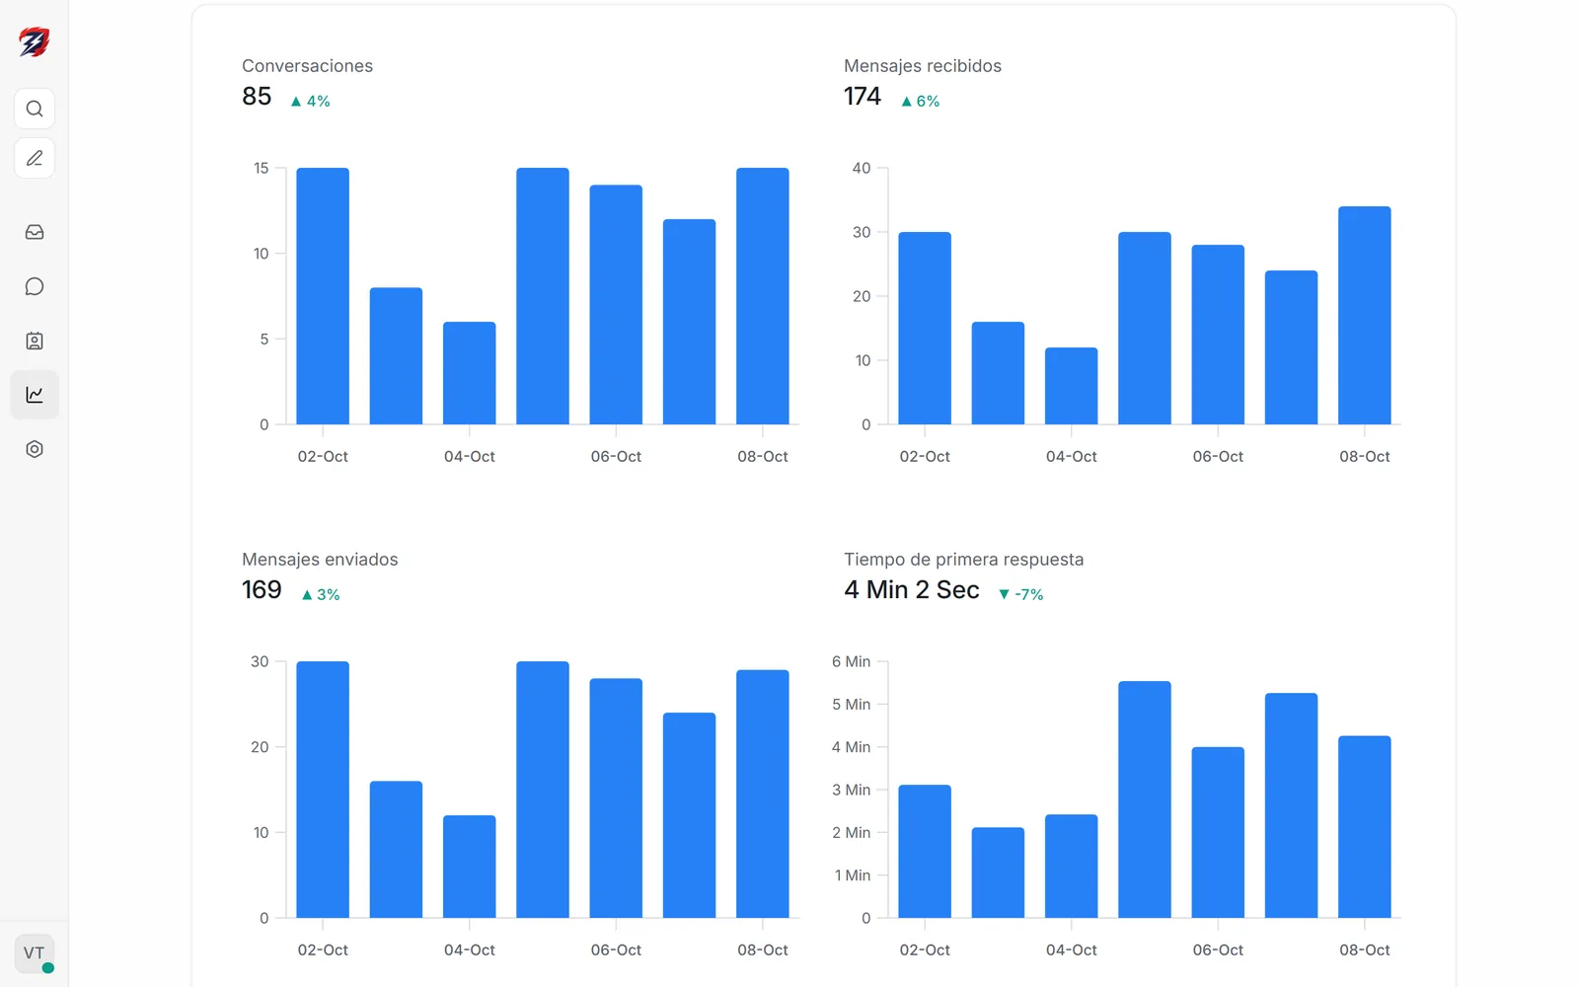This screenshot has width=1579, height=987.
Task: Click the 04-Oct bar in Tiempo de primera respuesta chart
Action: (1072, 867)
